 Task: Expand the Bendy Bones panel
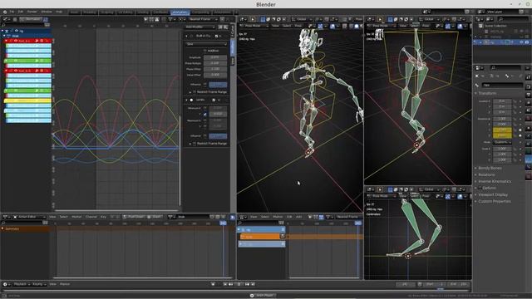[x=490, y=168]
